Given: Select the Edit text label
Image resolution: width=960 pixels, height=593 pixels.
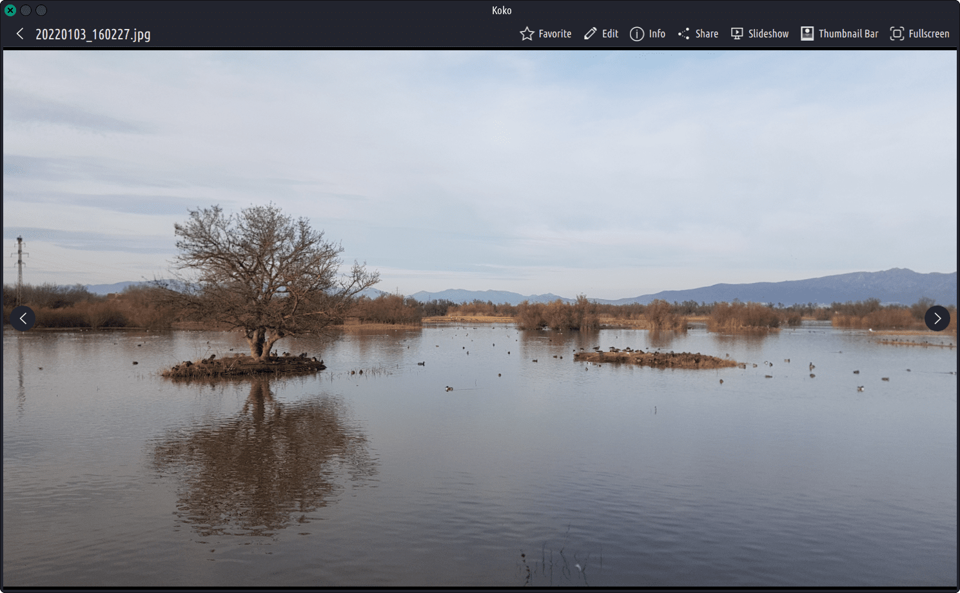Looking at the screenshot, I should click(610, 34).
